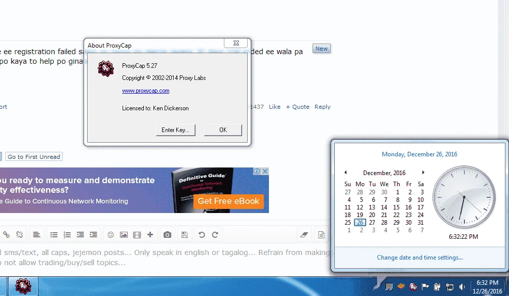The image size is (509, 296).
Task: Click OK in About ProxyCap dialog
Action: click(223, 130)
